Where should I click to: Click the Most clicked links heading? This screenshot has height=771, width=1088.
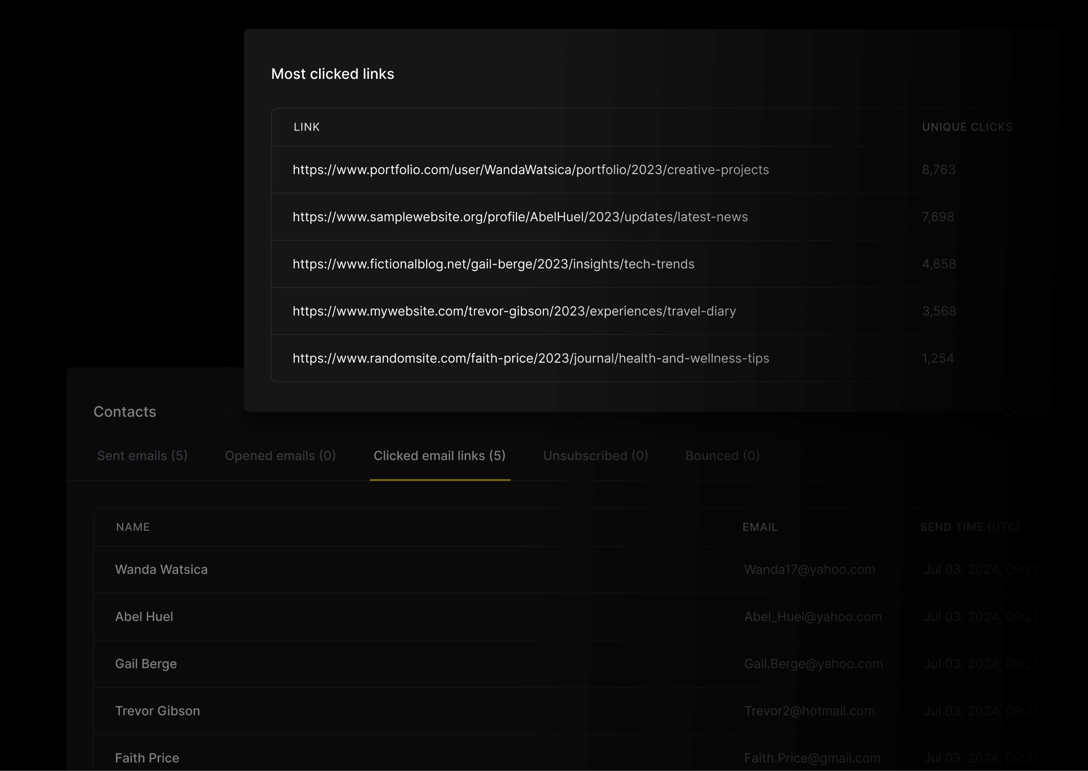[x=332, y=73]
